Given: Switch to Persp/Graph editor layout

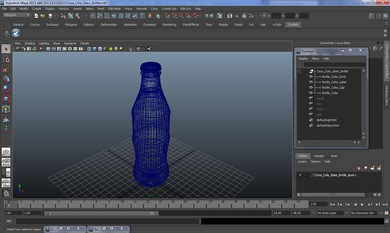Looking at the screenshot, I should pos(6,183).
